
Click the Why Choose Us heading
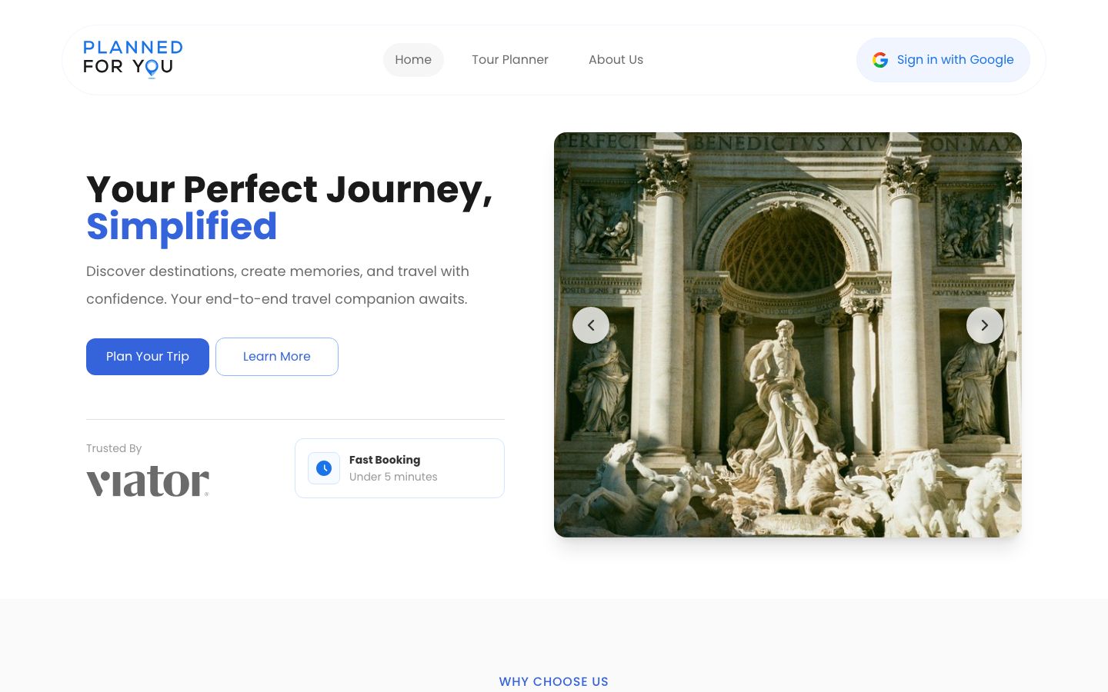point(554,681)
